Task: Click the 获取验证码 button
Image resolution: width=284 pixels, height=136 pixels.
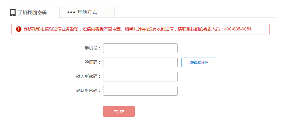Action: coord(199,62)
